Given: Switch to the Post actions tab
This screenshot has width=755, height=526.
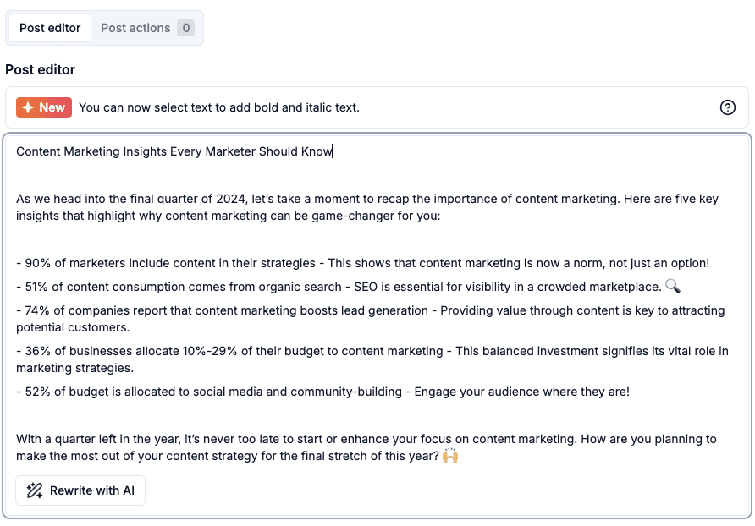Looking at the screenshot, I should click(135, 27).
